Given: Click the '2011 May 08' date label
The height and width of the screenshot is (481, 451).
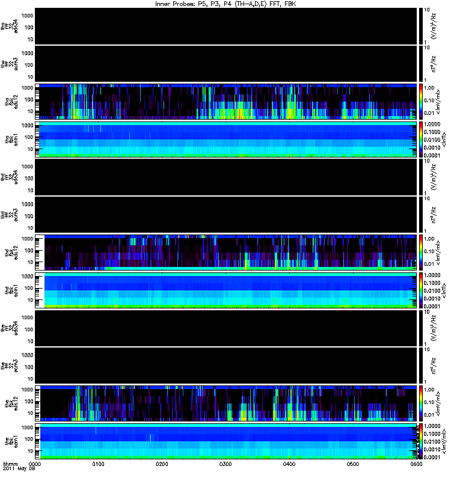Looking at the screenshot, I should tap(19, 469).
